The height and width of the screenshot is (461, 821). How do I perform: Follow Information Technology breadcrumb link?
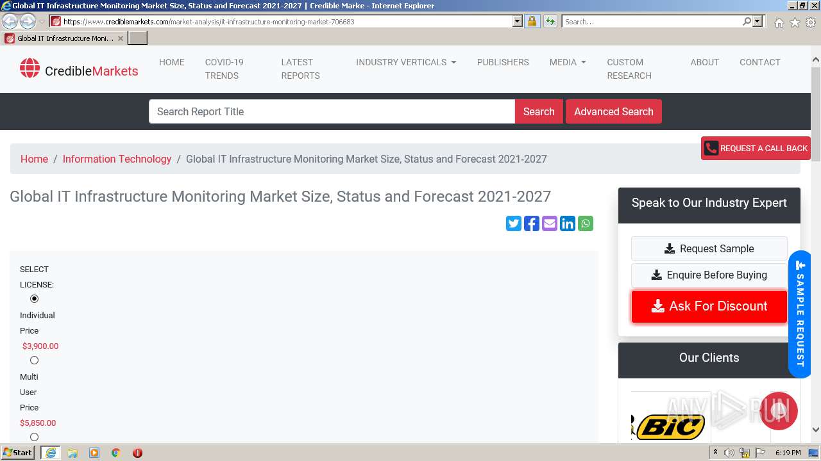click(117, 159)
